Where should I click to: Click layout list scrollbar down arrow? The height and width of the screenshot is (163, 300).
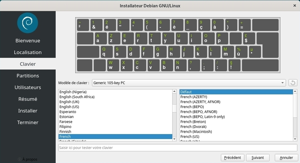coord(174,139)
